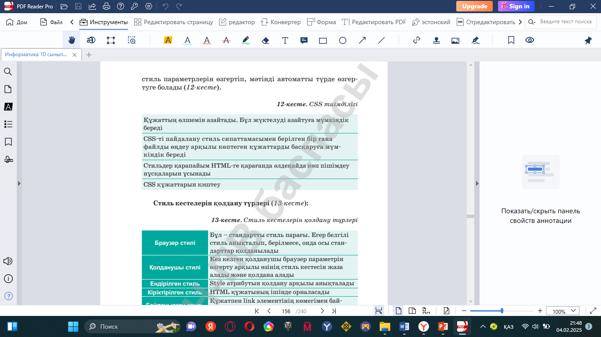Pick the Eraser tool
601x337 pixels.
tap(265, 40)
